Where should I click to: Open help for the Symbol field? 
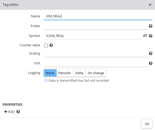(151, 36)
